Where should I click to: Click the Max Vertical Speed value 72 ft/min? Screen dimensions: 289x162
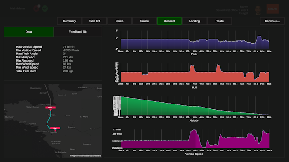click(x=69, y=47)
